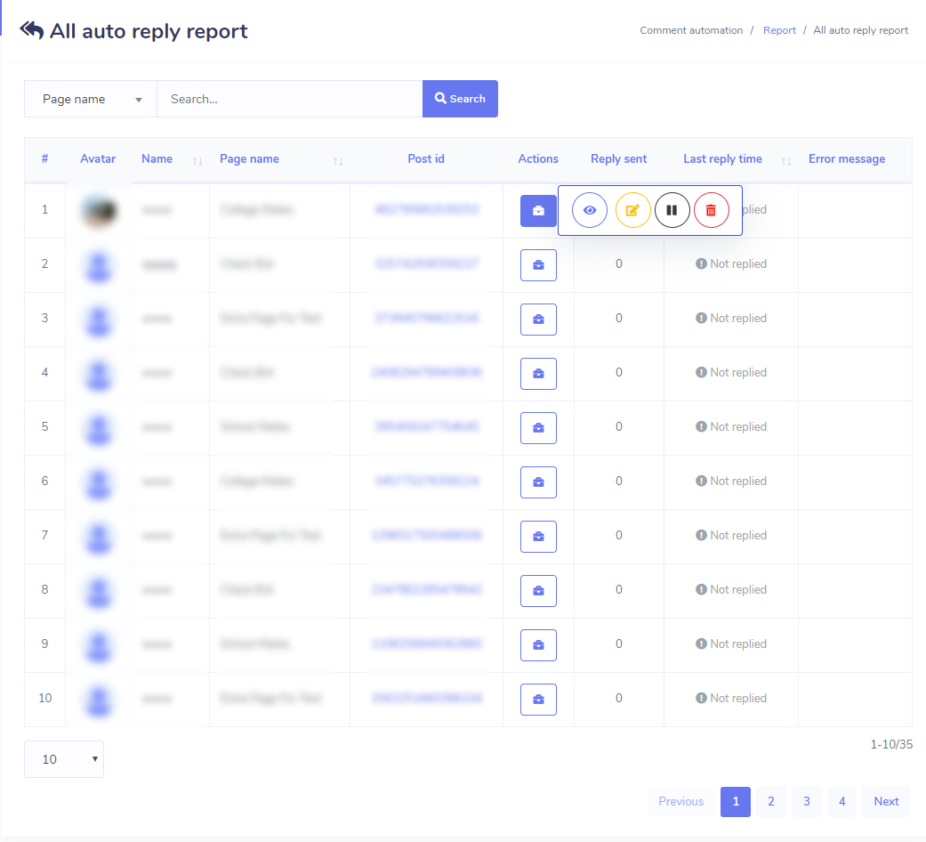This screenshot has height=842, width=926.
Task: Open the Comment automation breadcrumb
Action: point(691,29)
